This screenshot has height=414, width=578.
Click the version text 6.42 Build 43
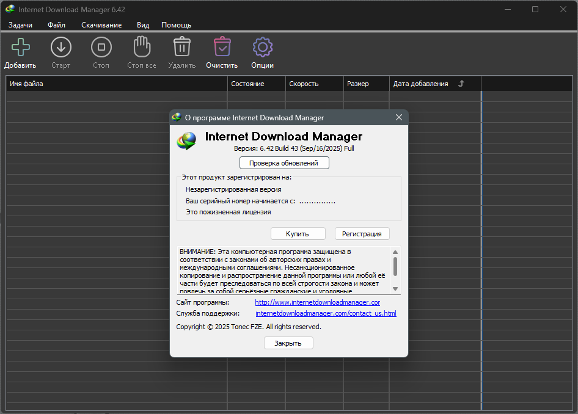(x=294, y=148)
